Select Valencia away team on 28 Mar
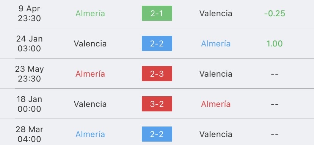 click(x=216, y=134)
